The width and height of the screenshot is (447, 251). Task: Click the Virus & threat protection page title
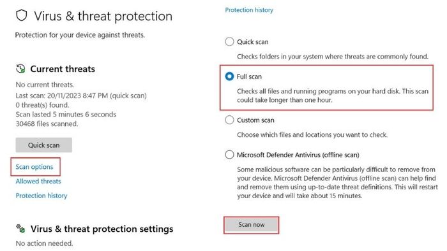pos(103,16)
